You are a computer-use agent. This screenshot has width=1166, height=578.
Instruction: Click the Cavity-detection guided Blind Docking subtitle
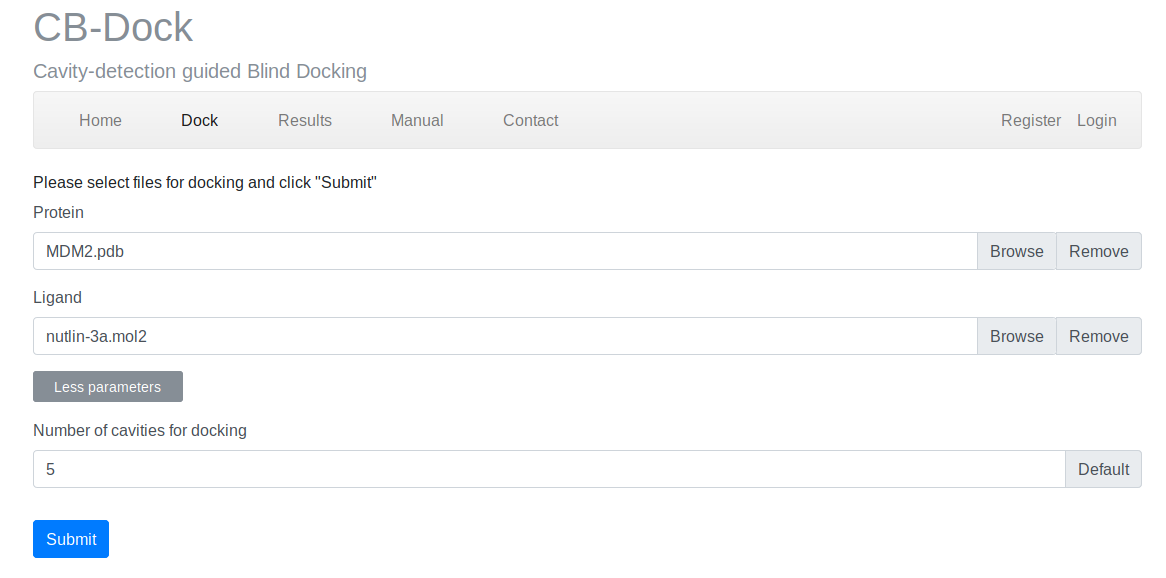(200, 71)
